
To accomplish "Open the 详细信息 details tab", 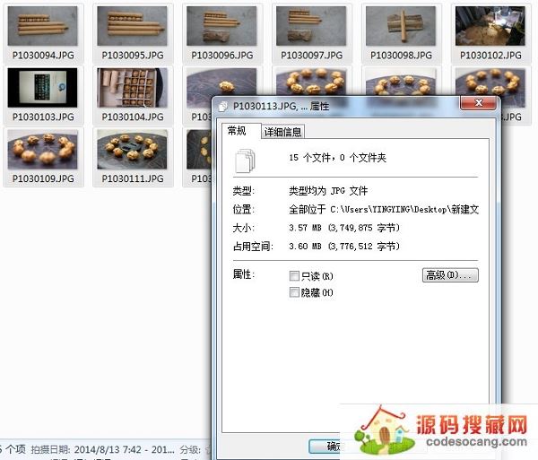I will pyautogui.click(x=282, y=132).
